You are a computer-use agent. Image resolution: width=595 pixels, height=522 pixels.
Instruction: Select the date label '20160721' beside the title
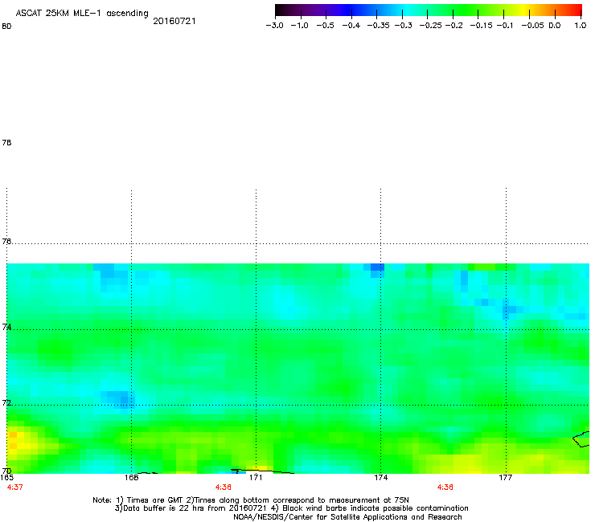tap(174, 21)
